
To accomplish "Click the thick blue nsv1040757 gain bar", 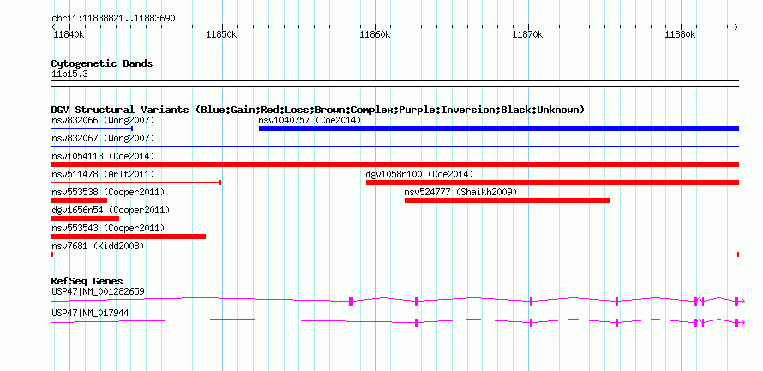I will (x=499, y=129).
